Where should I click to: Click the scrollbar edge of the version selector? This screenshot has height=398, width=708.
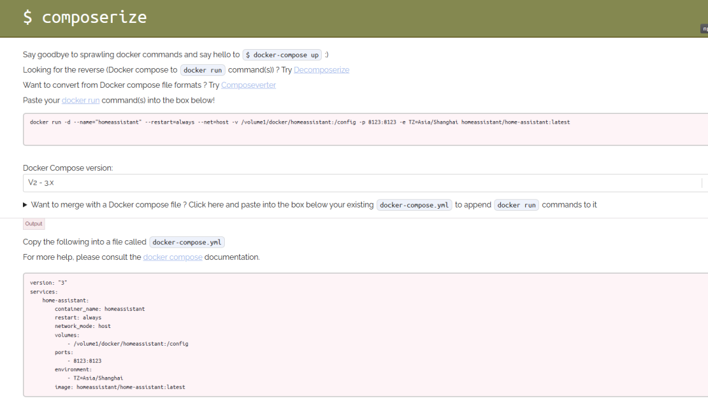click(701, 183)
